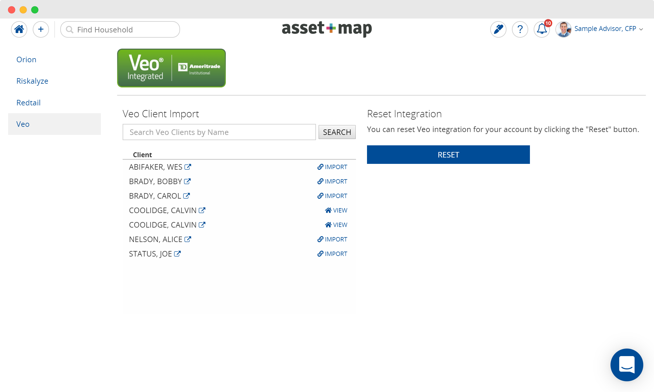Viewport: 654px width, 392px height.
Task: Open the notifications bell icon
Action: coord(542,29)
